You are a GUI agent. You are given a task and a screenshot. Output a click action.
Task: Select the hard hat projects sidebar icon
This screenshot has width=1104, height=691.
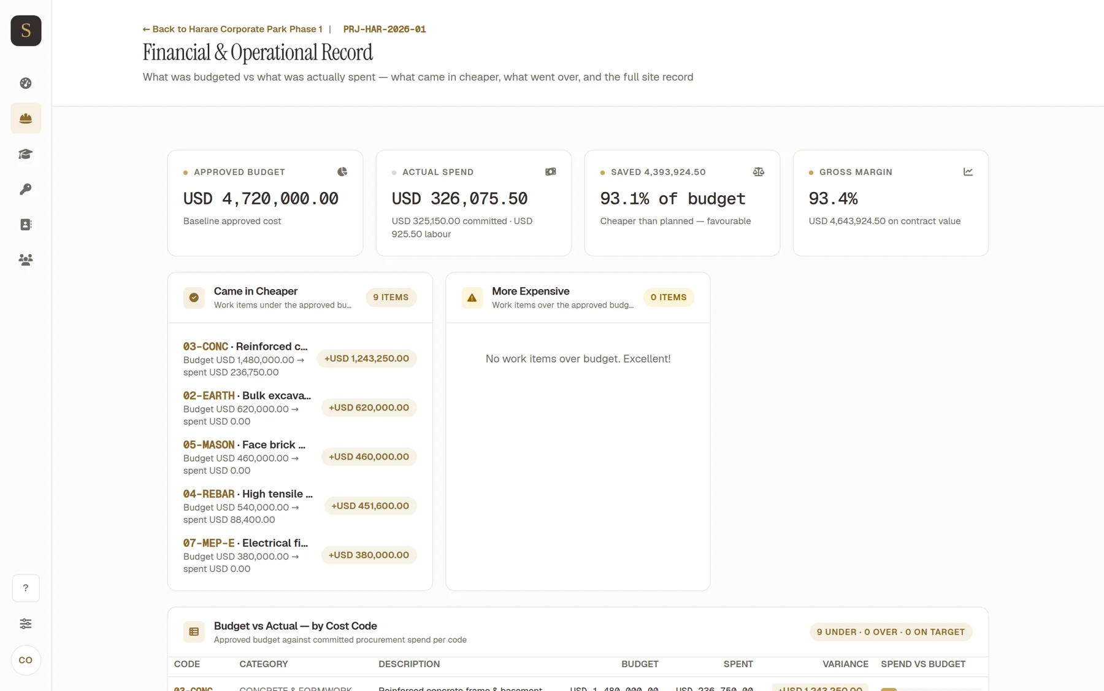point(26,118)
